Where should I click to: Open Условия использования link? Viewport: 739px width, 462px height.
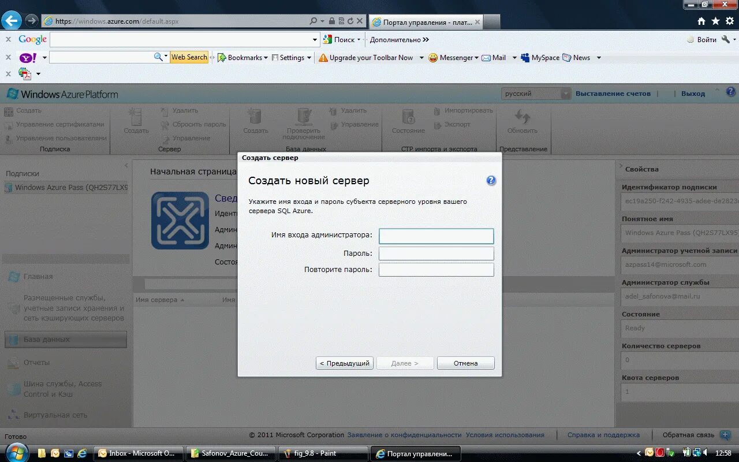tap(505, 435)
